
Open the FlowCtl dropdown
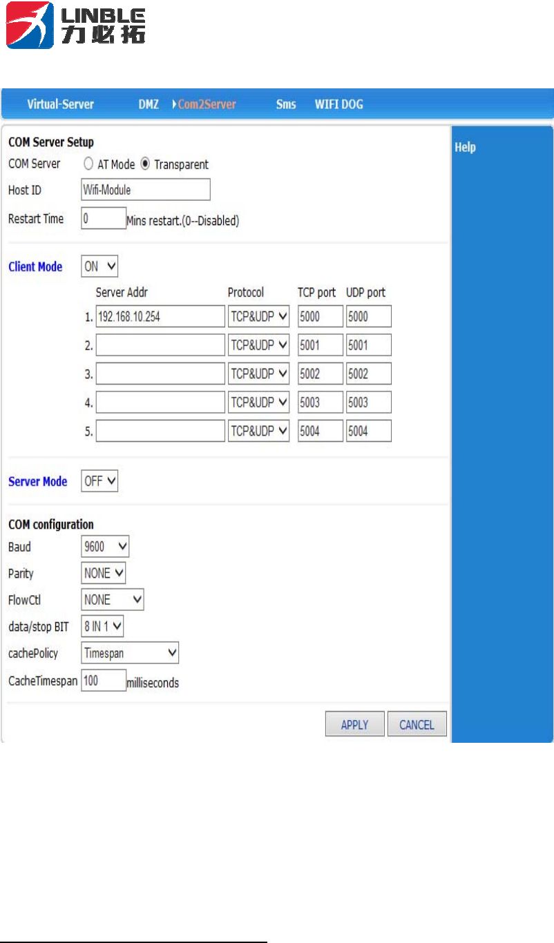[113, 599]
